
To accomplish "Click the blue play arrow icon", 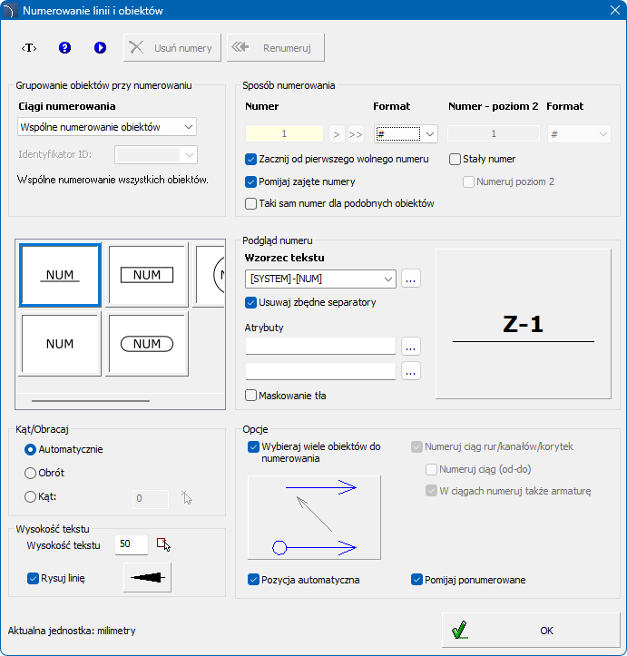I will 100,47.
